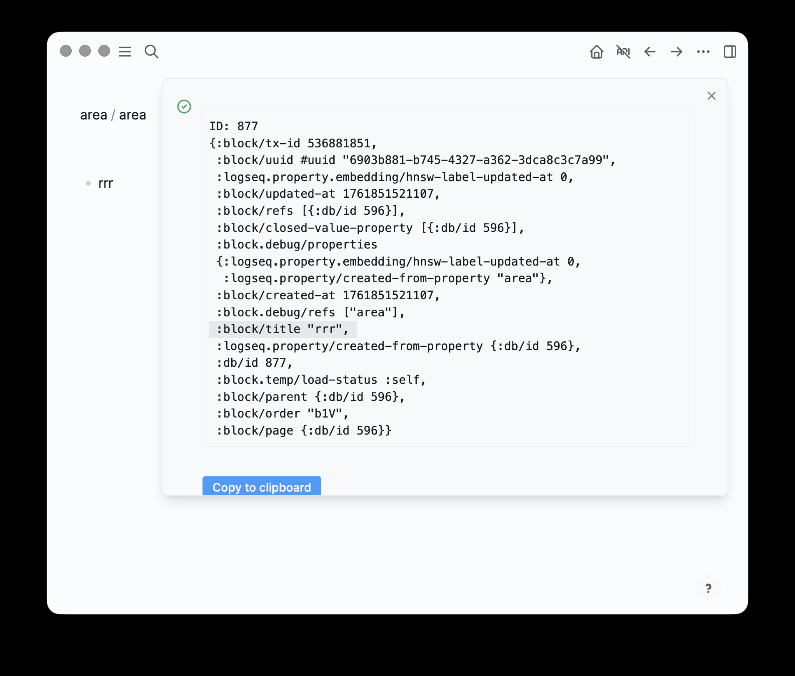795x676 pixels.
Task: Open the help question mark button
Action: click(x=708, y=588)
